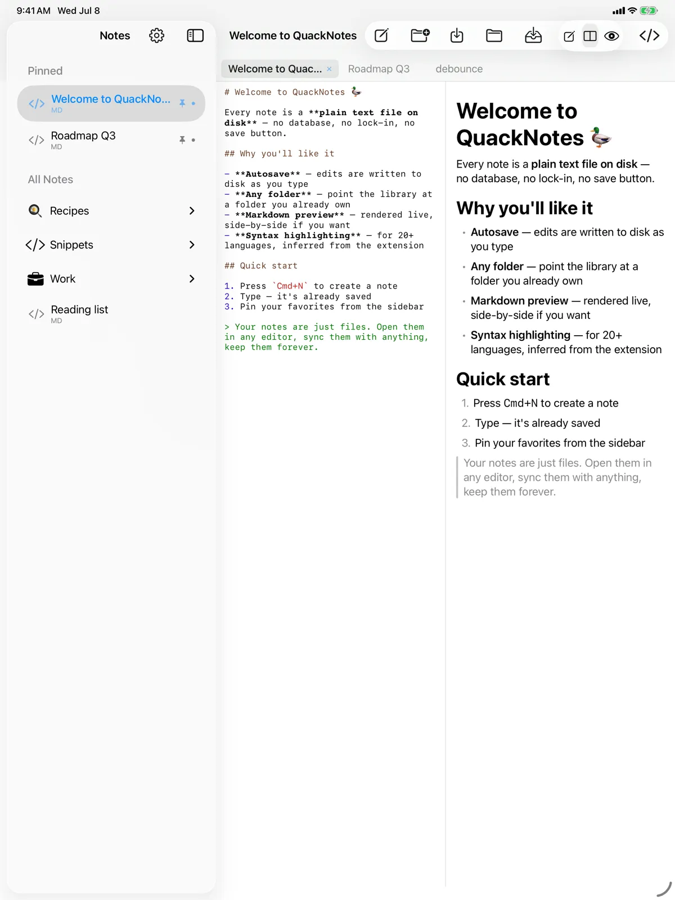The width and height of the screenshot is (675, 900).
Task: Open the Reading list note
Action: pyautogui.click(x=111, y=314)
